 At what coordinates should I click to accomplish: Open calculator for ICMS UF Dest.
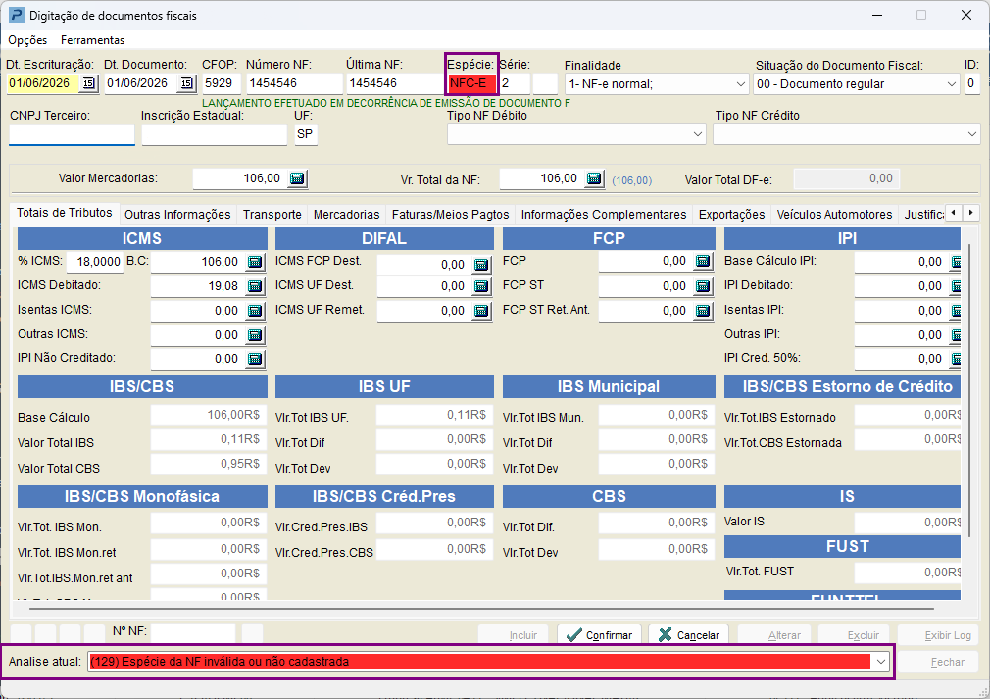click(x=481, y=286)
